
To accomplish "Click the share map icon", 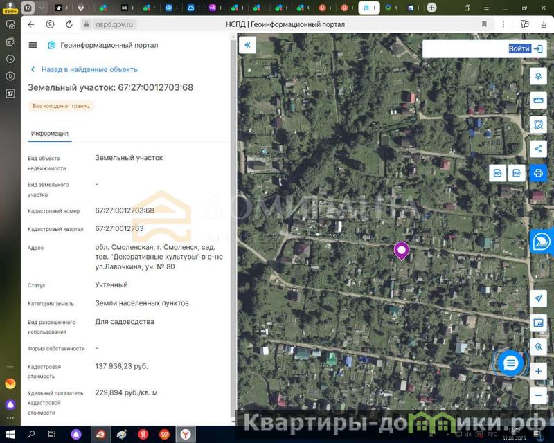I will [538, 149].
